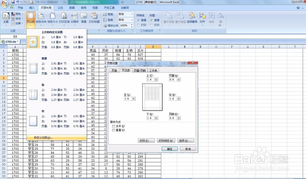Open the Developer (开发工具) tab
306x179 pixels.
coord(109,8)
